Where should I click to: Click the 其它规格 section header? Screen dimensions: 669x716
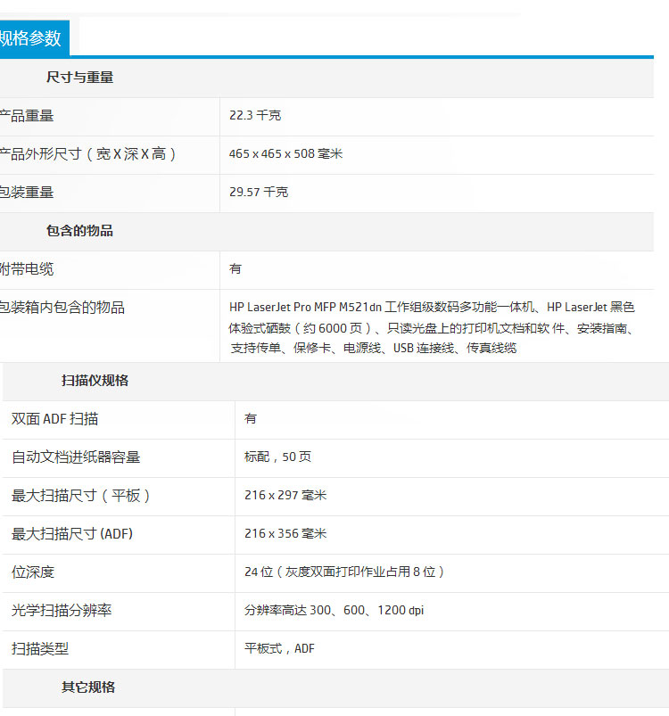[88, 687]
